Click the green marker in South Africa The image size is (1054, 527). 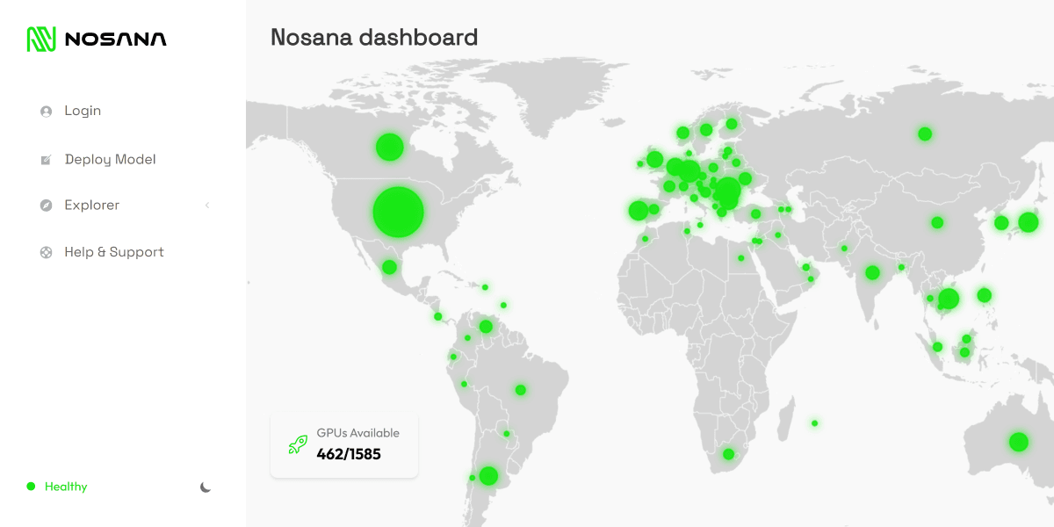[x=728, y=454]
